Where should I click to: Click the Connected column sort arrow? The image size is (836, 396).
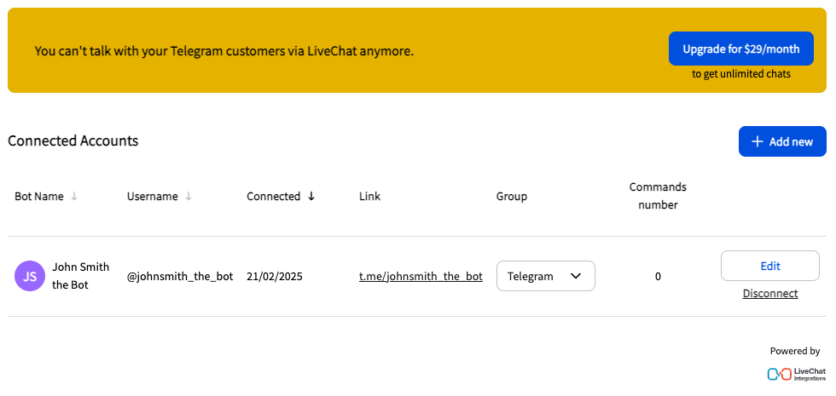(311, 196)
